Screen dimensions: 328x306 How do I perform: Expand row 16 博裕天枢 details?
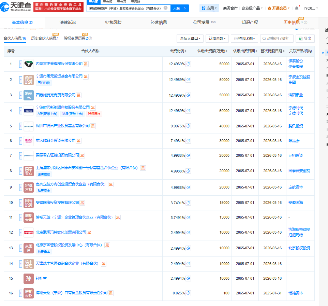tap(20, 293)
